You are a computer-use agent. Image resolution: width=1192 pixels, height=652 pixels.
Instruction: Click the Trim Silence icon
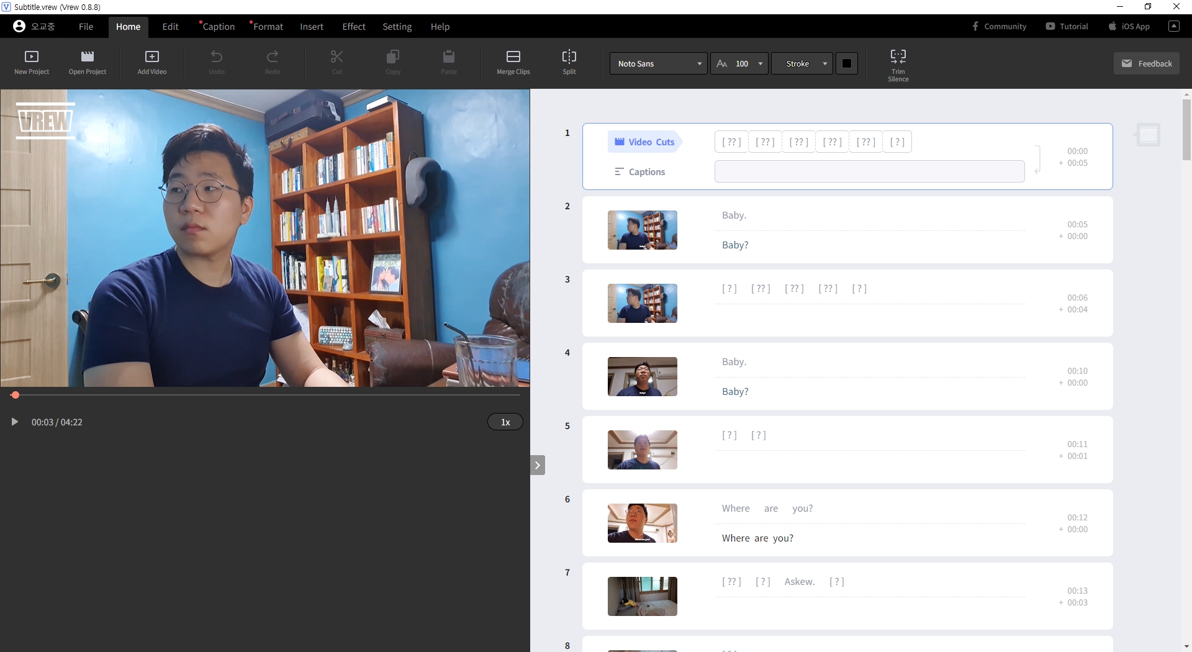898,57
